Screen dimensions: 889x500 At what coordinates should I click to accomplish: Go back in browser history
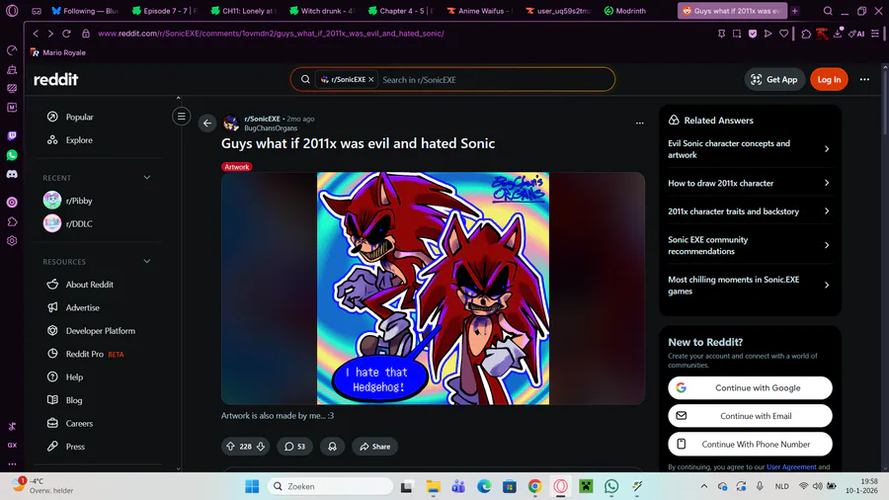click(36, 34)
